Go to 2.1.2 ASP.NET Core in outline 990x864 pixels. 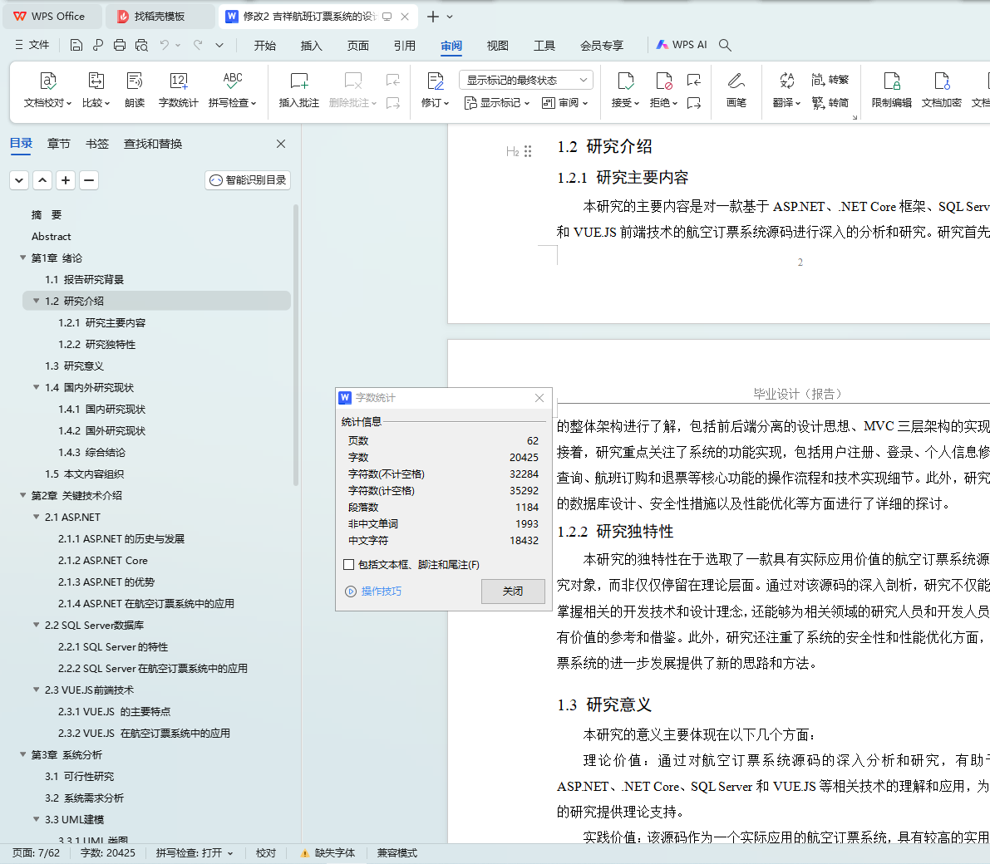[103, 560]
